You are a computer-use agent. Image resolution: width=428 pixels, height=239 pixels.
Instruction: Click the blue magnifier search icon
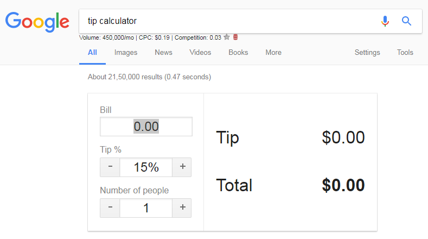[406, 21]
